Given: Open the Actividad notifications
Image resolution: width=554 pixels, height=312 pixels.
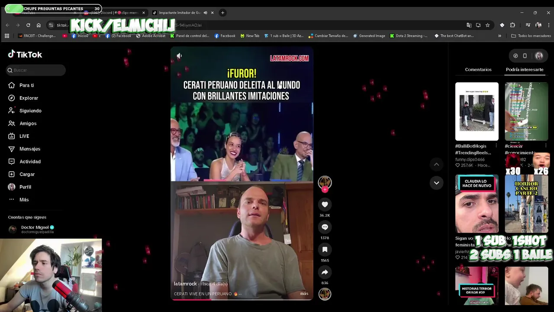Looking at the screenshot, I should pos(30,162).
